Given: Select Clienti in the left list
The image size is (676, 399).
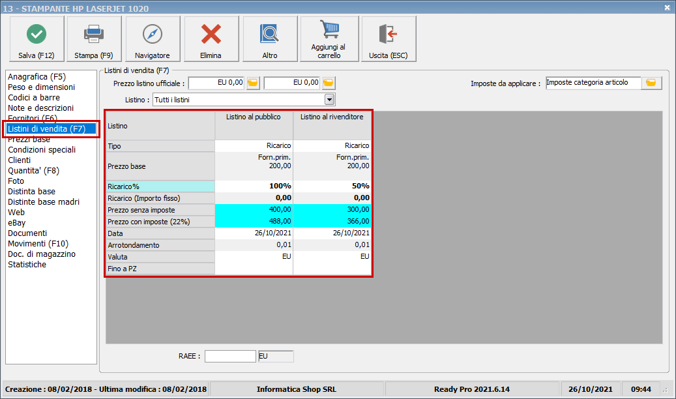Looking at the screenshot, I should click(x=19, y=160).
